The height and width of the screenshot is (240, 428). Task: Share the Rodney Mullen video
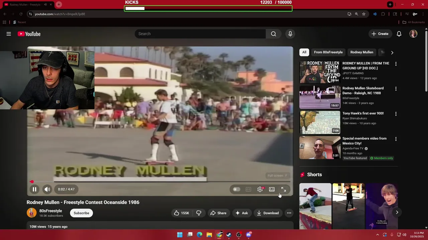[218, 213]
